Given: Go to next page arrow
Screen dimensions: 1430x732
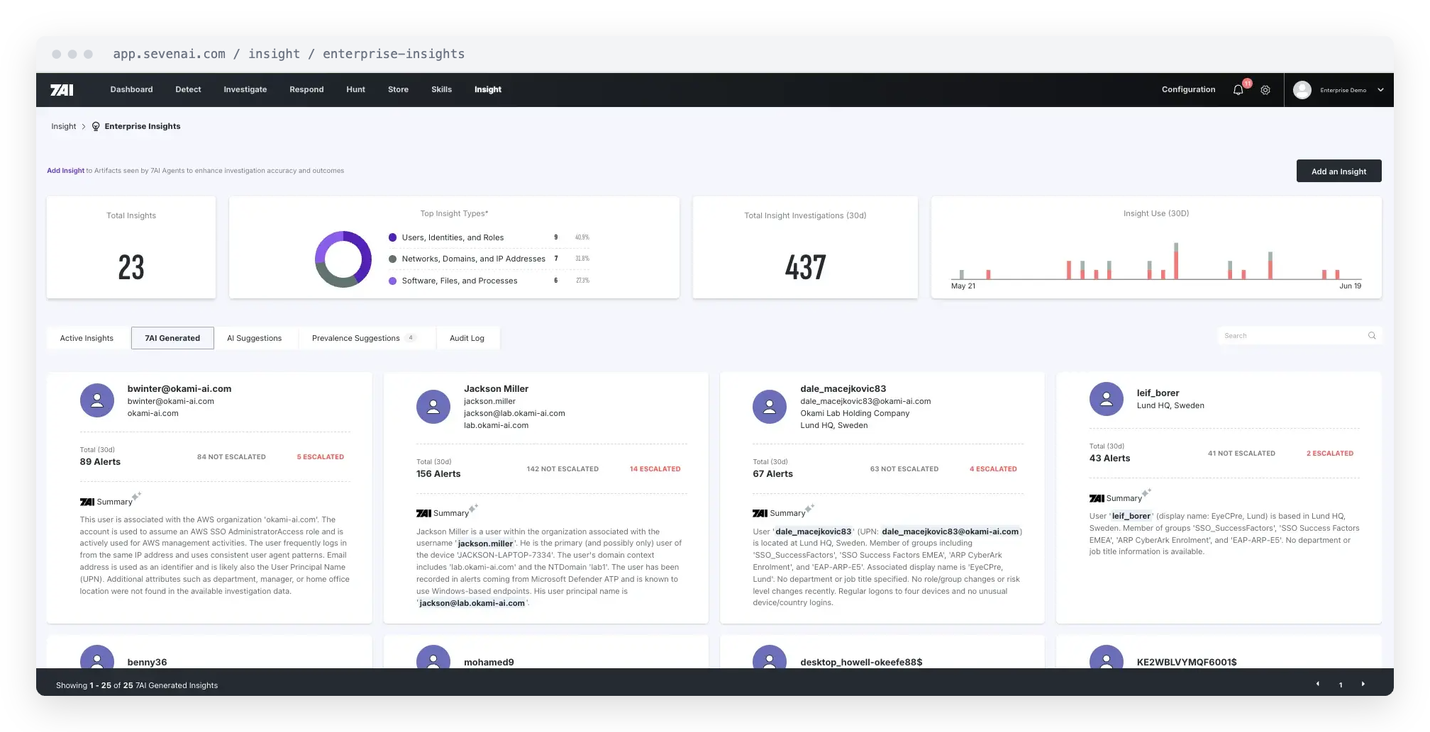Looking at the screenshot, I should [x=1363, y=685].
